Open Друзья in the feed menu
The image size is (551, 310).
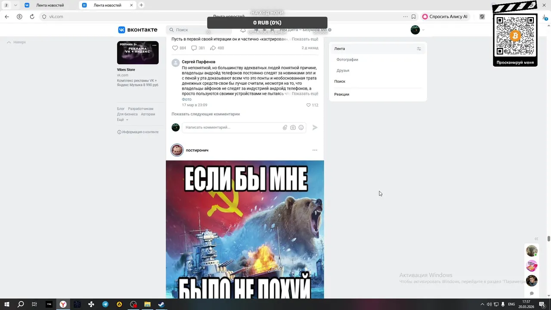coord(343,70)
